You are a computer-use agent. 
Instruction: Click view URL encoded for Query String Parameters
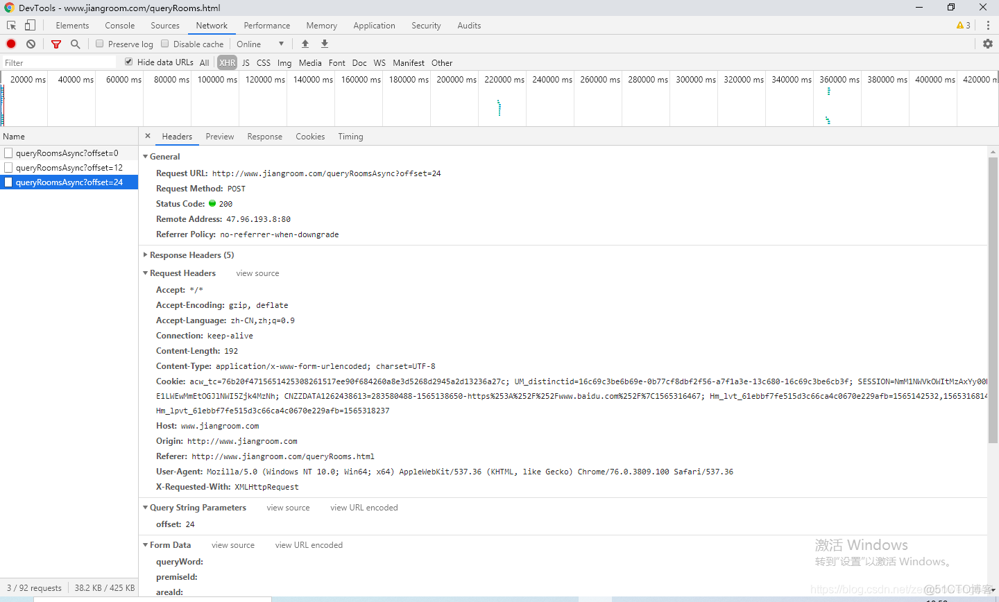tap(364, 508)
